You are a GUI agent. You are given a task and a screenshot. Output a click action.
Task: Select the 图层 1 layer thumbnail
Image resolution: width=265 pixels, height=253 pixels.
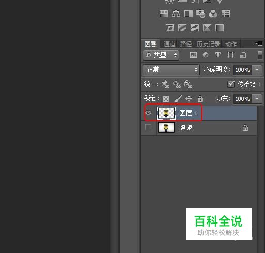click(166, 113)
